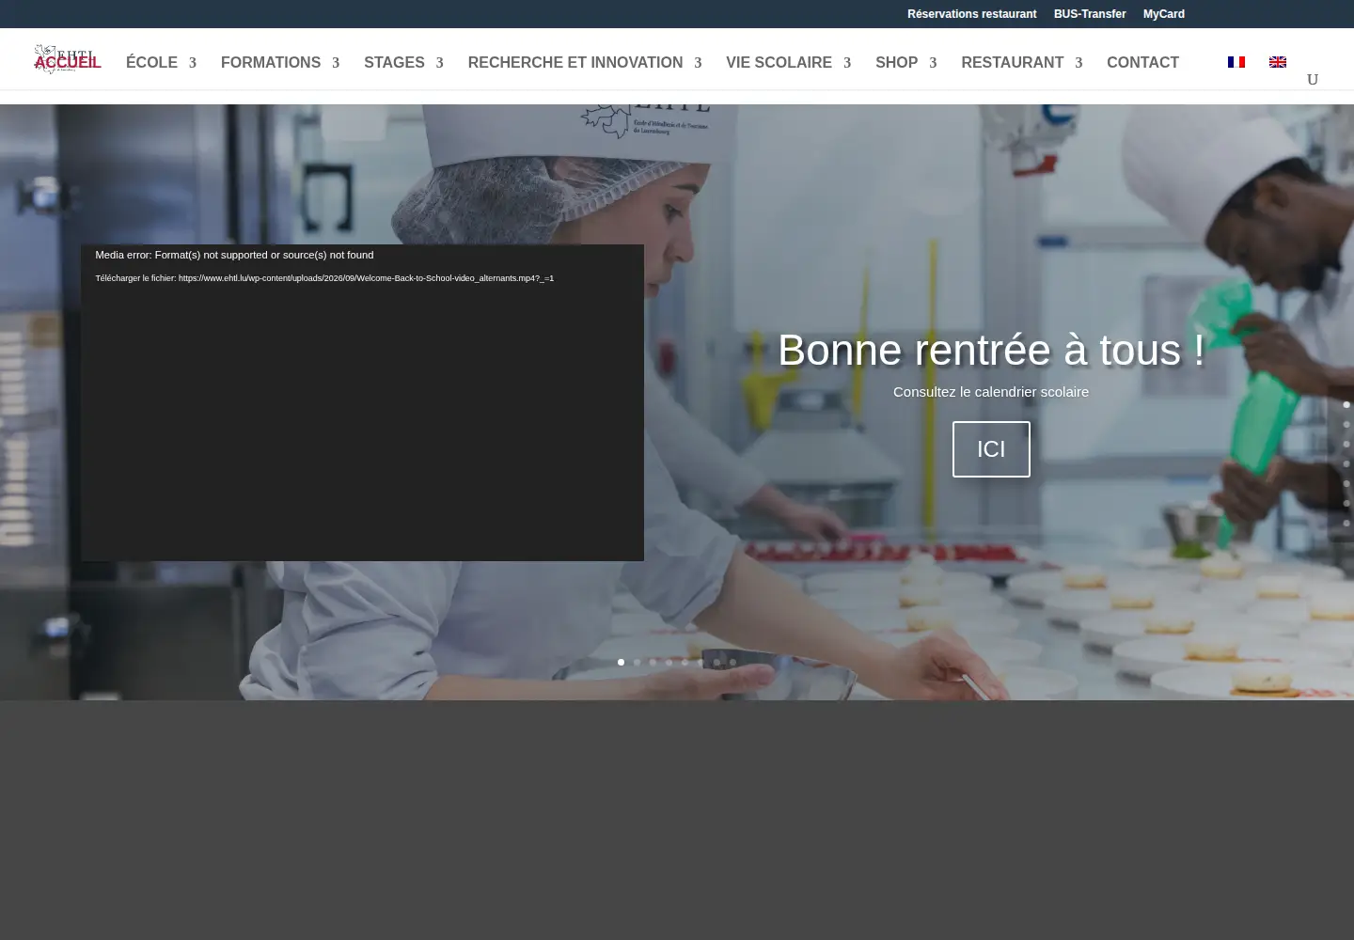Screen dimensions: 1354x940
Task: Jump to second section via side-nav dot
Action: [x=1346, y=424]
